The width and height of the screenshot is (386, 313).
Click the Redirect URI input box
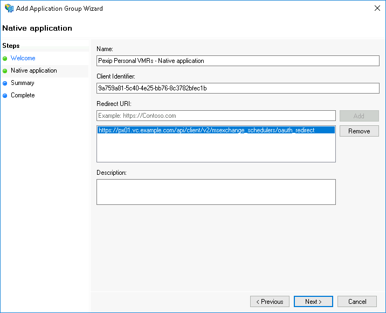pyautogui.click(x=216, y=116)
